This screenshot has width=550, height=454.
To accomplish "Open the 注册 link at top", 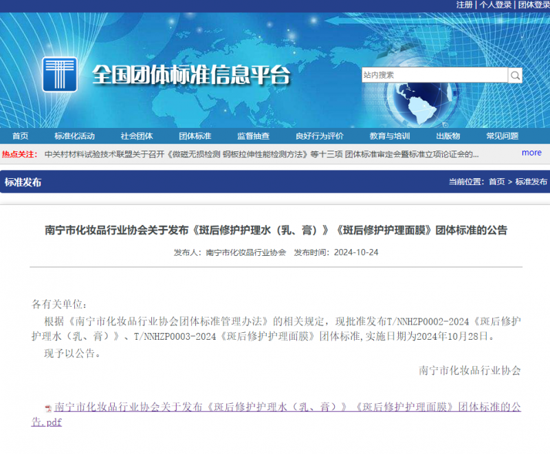I will (x=465, y=5).
